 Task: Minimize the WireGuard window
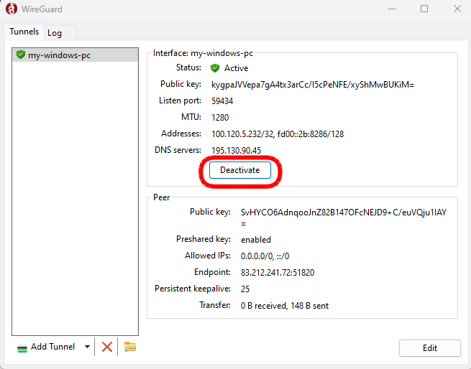coord(391,9)
